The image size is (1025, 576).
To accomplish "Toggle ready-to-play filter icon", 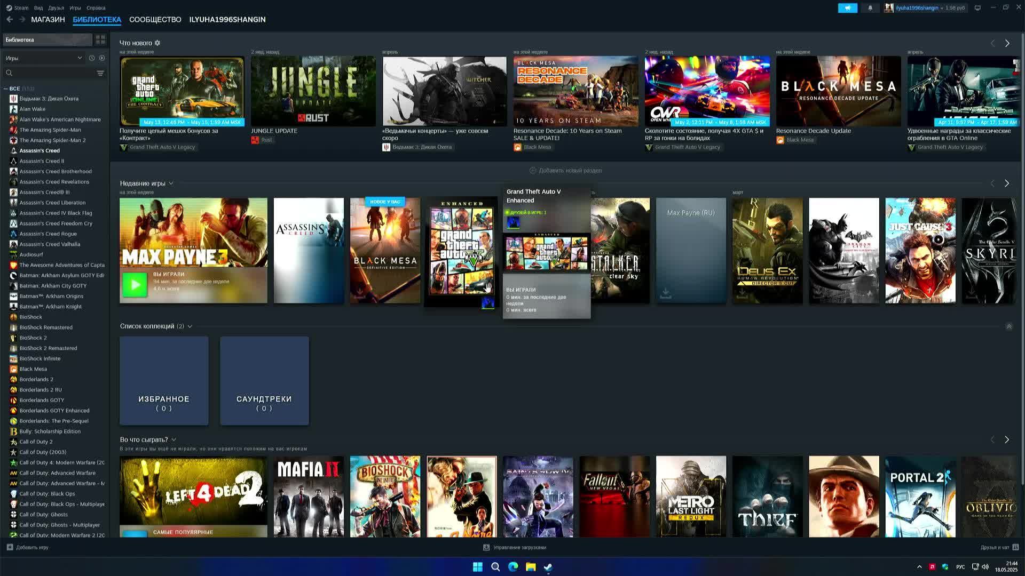I will point(102,58).
